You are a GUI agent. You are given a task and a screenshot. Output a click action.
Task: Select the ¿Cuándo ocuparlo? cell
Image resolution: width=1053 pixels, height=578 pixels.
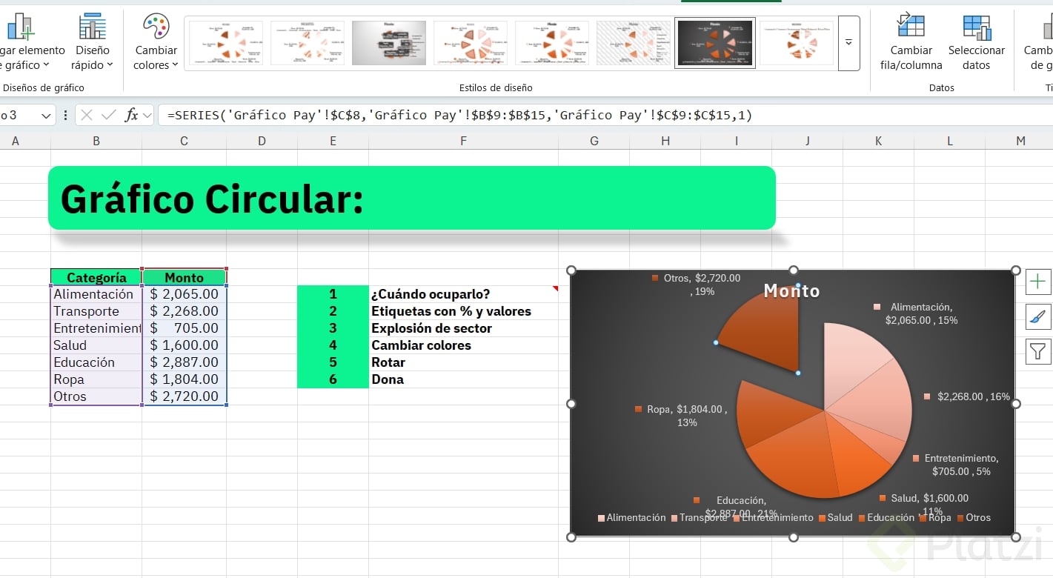click(x=463, y=294)
